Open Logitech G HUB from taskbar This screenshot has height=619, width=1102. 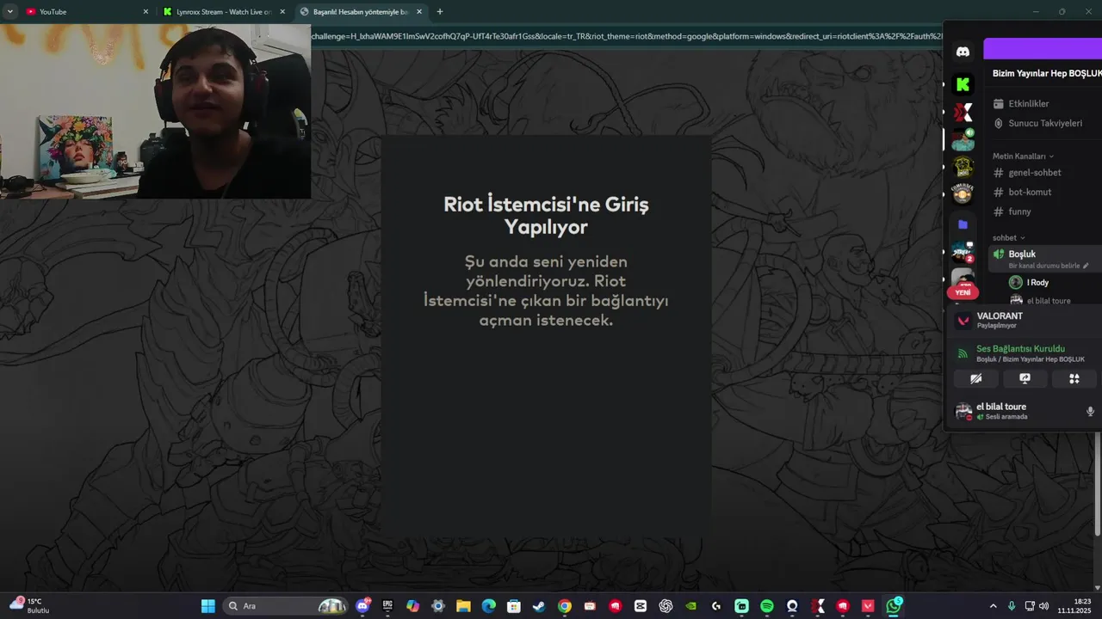[716, 606]
